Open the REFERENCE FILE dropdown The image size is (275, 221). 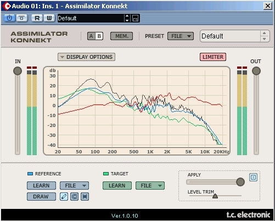point(74,185)
